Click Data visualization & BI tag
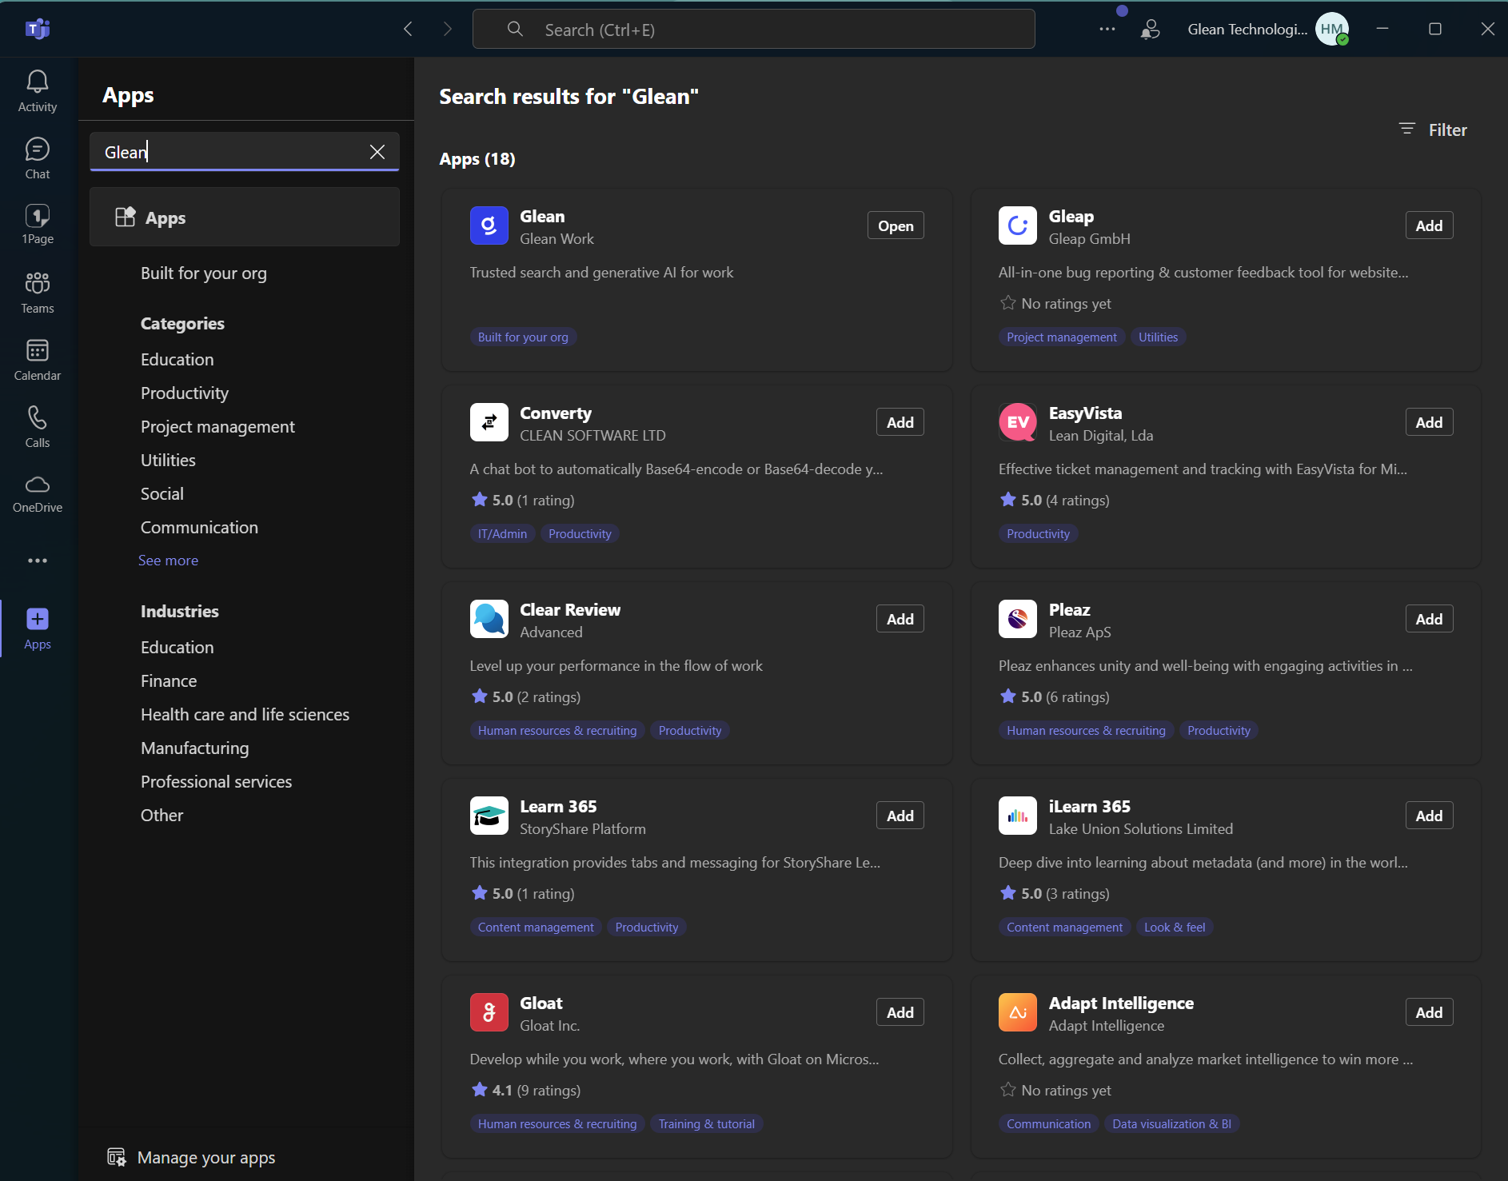The height and width of the screenshot is (1181, 1508). pyautogui.click(x=1171, y=1124)
